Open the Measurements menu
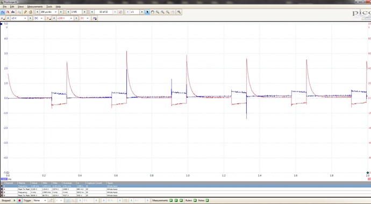The height and width of the screenshot is (204, 371). click(35, 6)
